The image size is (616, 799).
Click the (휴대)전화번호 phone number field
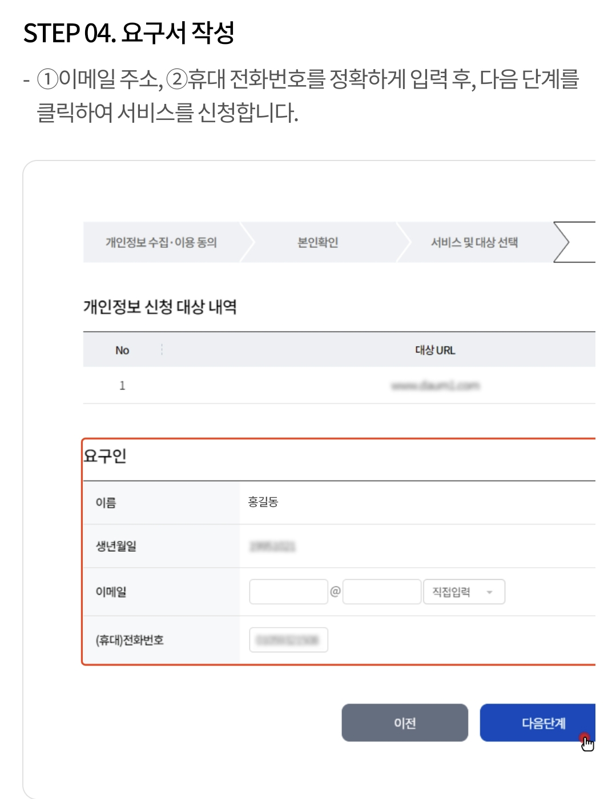(x=288, y=640)
